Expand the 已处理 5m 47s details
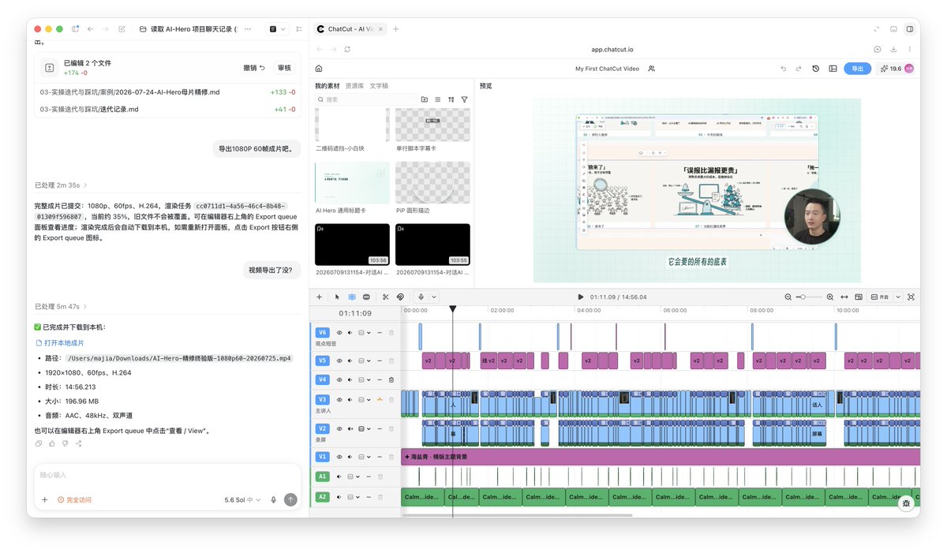 coord(62,306)
